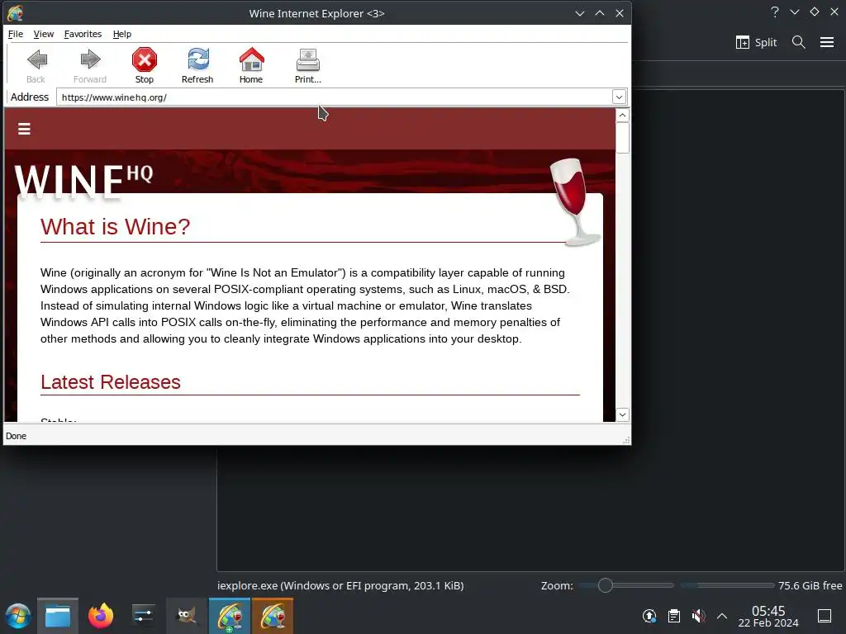846x634 pixels.
Task: Switch to the second Wine Internet Explorer taskbar entry
Action: (273, 616)
